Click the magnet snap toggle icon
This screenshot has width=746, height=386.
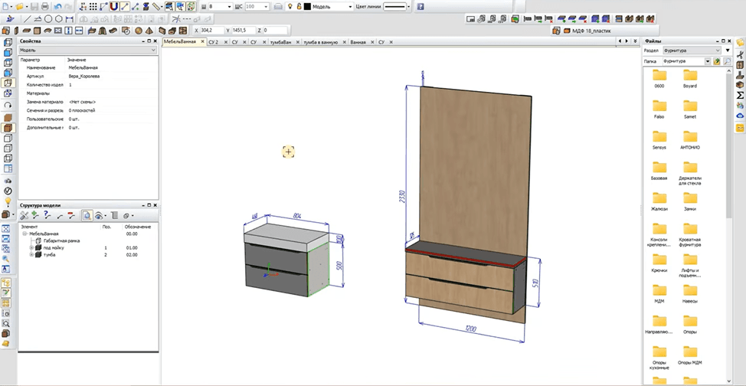click(x=114, y=7)
